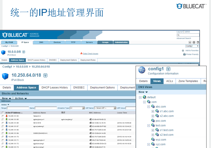
Task: Select the checkbox for row 10.246.131.70
Action: click(x=3, y=137)
